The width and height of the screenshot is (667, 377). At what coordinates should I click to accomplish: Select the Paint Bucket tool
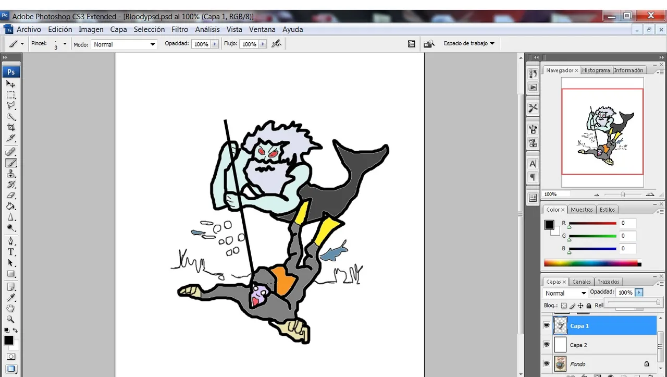(10, 206)
